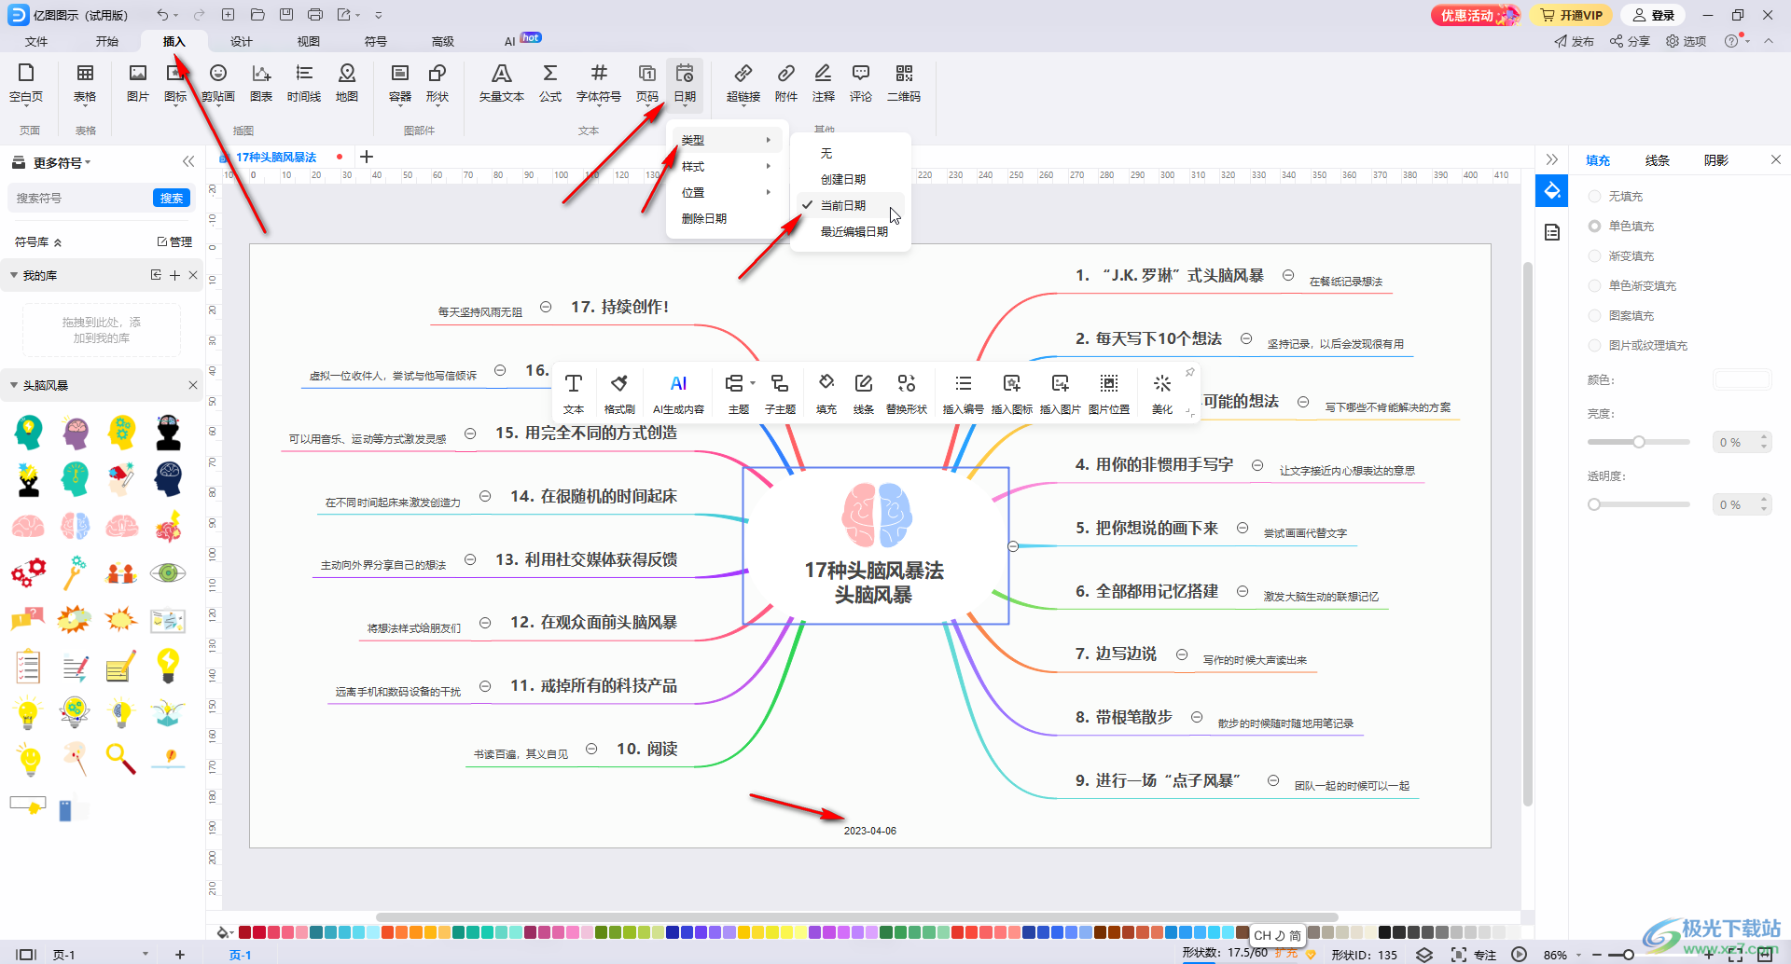Expand the style (样式) submenu
1791x964 pixels.
click(x=728, y=166)
